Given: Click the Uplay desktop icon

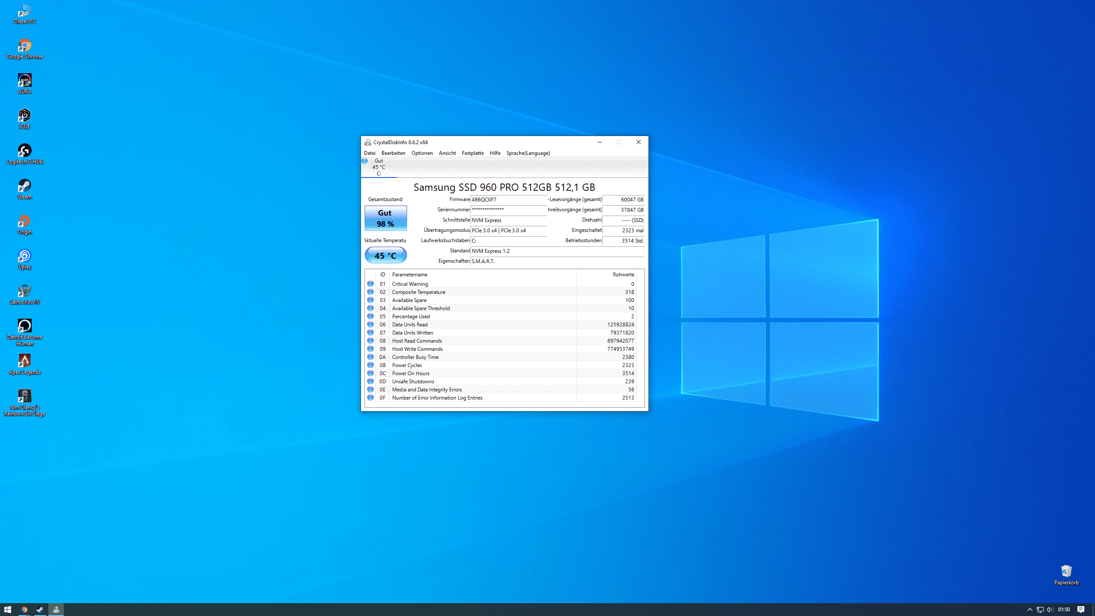Looking at the screenshot, I should coord(24,256).
